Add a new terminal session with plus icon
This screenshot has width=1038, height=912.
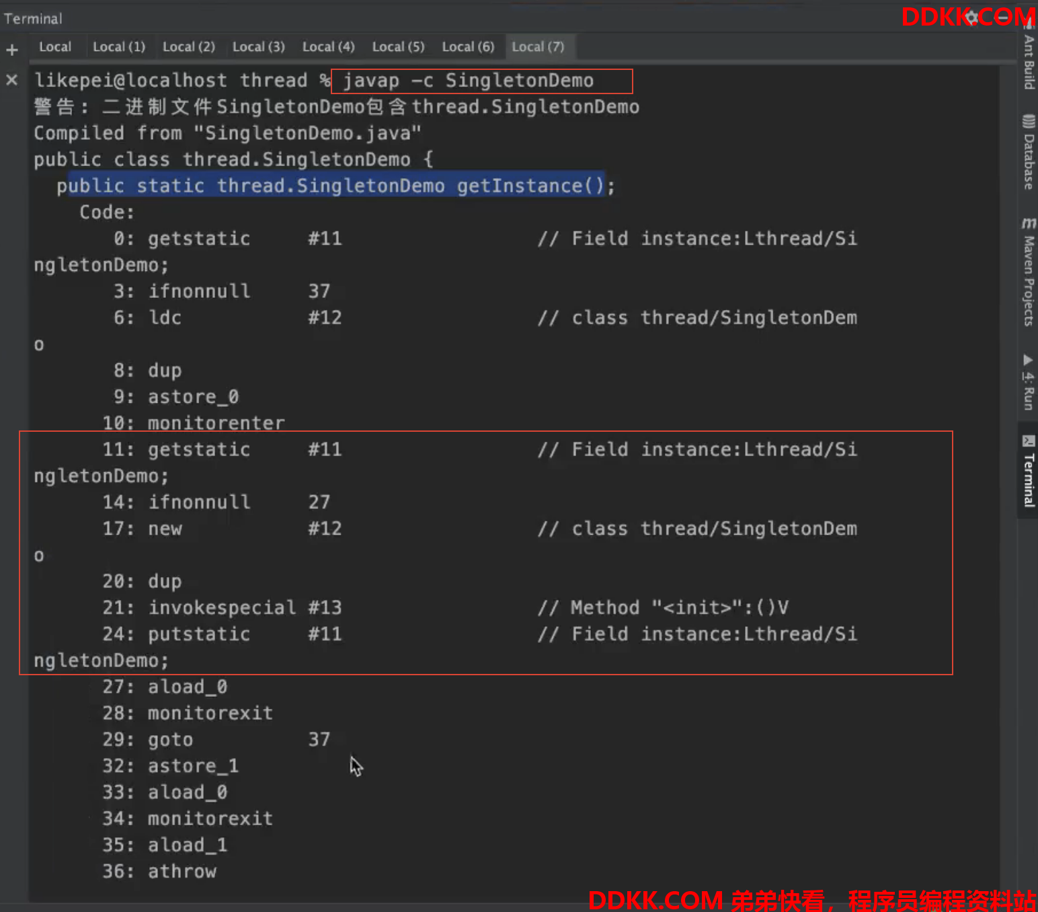(x=12, y=50)
